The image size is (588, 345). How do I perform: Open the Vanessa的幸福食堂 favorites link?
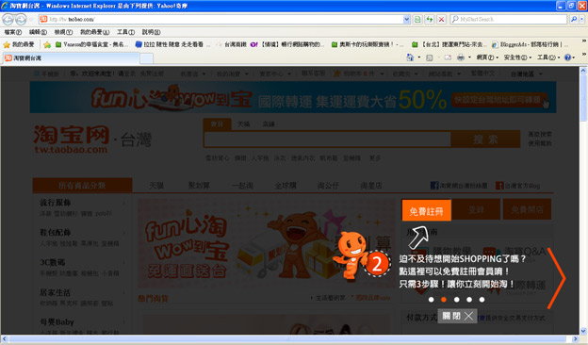pos(91,44)
